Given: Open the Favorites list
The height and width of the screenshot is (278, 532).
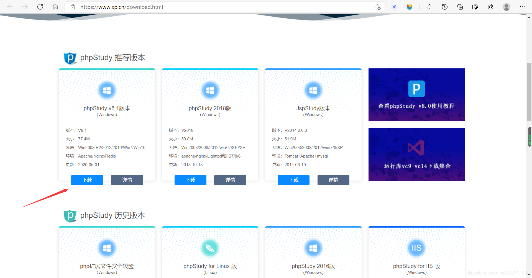Looking at the screenshot, I should 429,7.
